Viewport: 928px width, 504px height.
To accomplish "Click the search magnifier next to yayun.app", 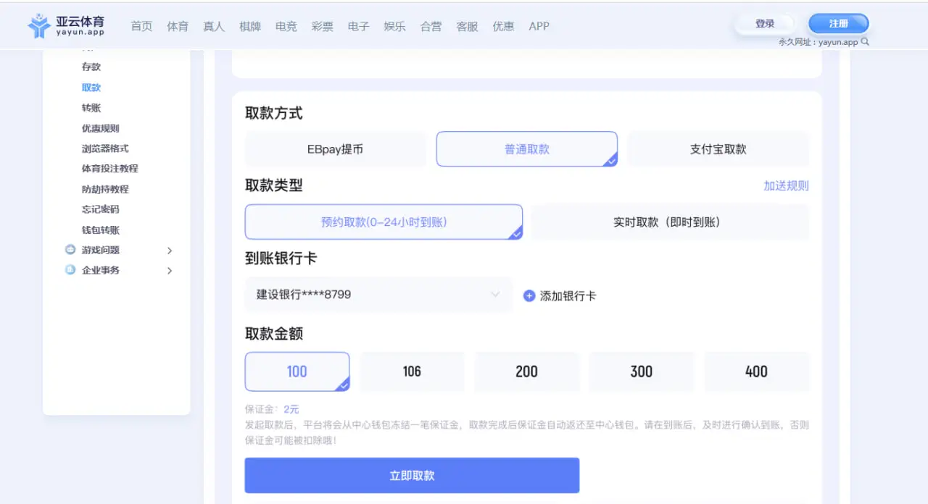I will coord(865,42).
